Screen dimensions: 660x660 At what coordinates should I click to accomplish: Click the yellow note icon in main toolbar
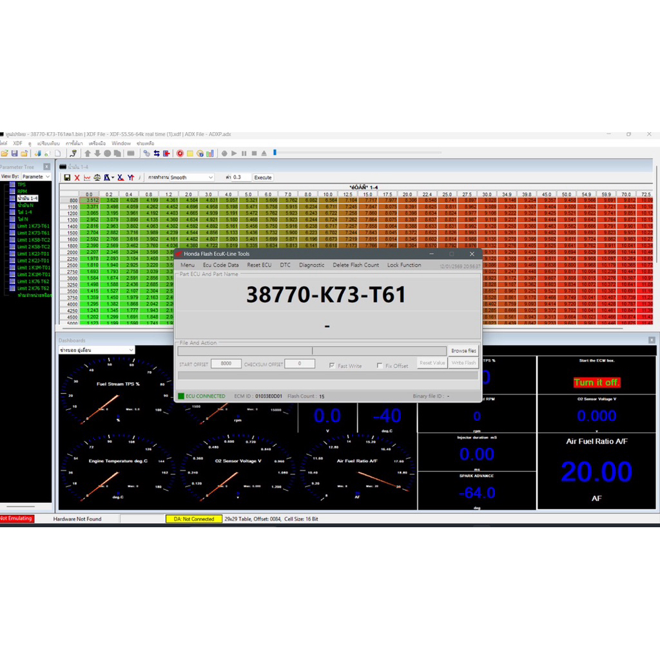click(x=190, y=153)
